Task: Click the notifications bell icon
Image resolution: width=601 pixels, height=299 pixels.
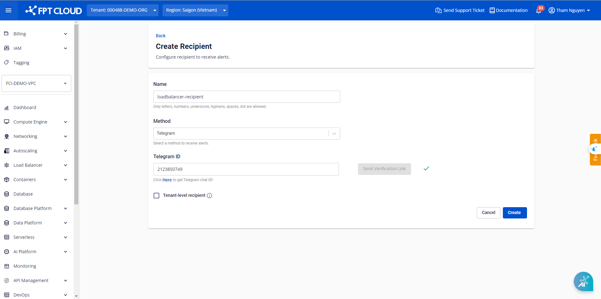Action: pyautogui.click(x=538, y=11)
